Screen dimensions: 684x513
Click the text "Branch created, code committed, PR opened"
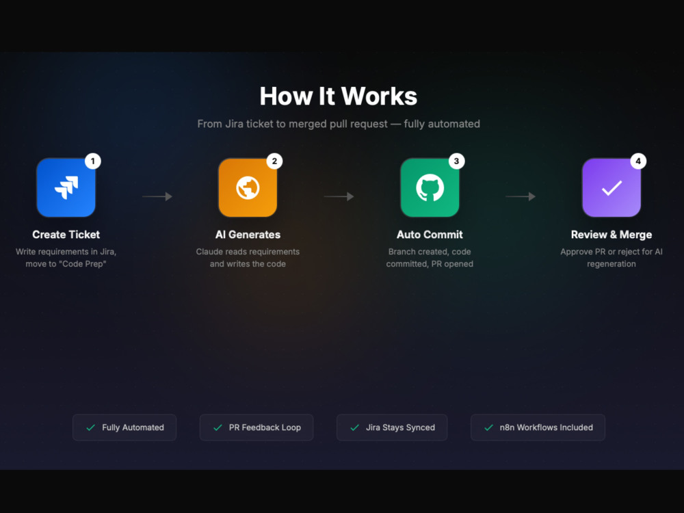[430, 258]
